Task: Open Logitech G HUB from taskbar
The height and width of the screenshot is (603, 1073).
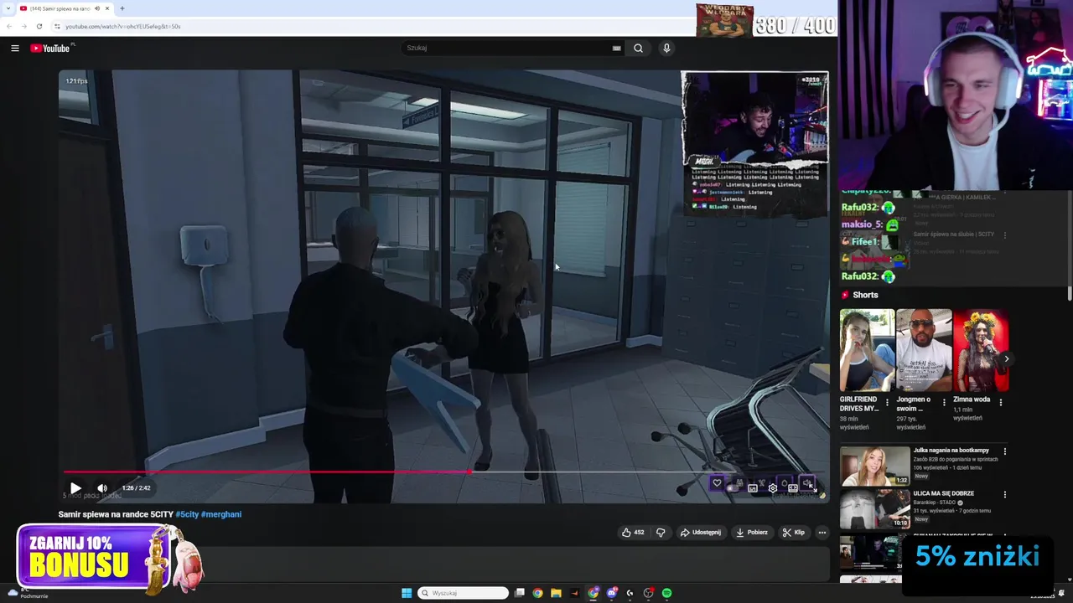Action: coord(630,593)
